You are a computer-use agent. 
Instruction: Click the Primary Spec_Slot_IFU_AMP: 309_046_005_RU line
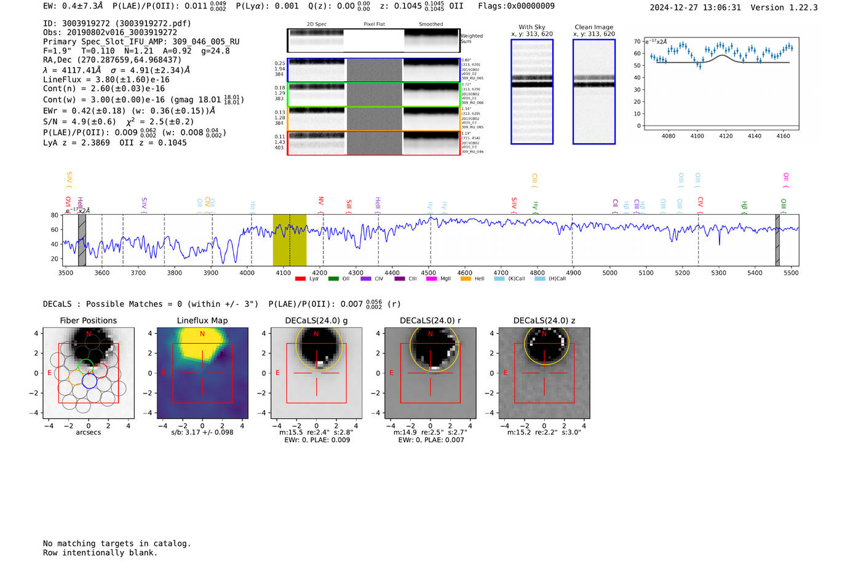(x=141, y=42)
